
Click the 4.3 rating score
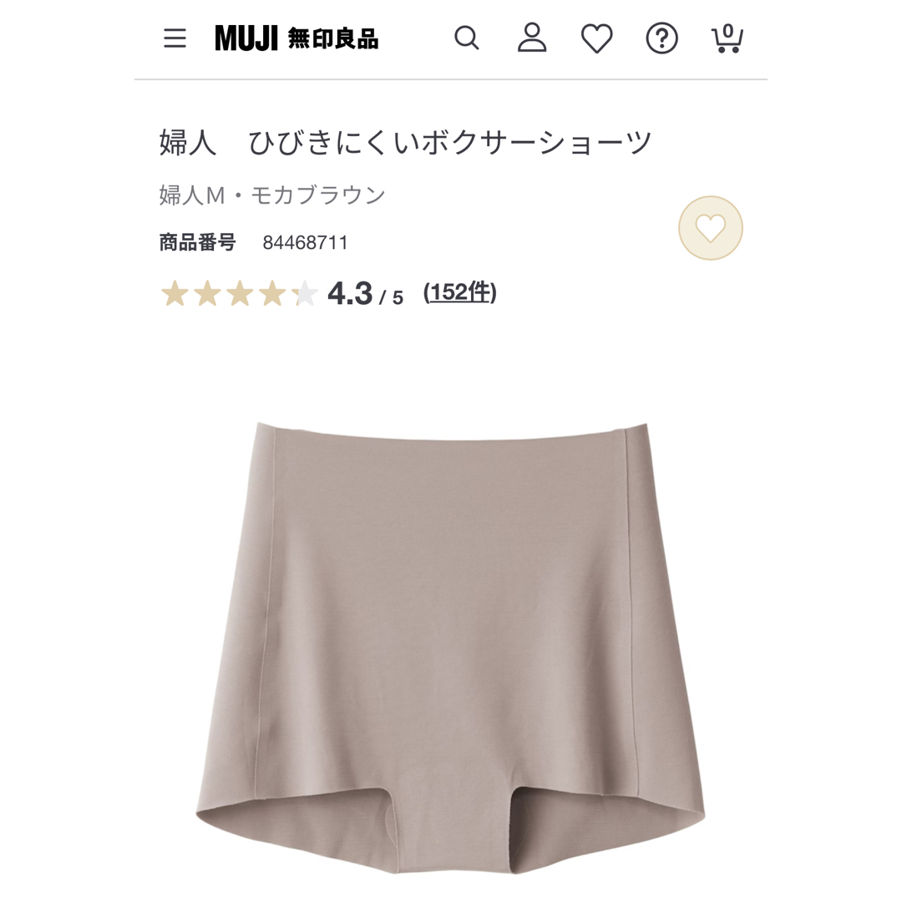click(350, 293)
